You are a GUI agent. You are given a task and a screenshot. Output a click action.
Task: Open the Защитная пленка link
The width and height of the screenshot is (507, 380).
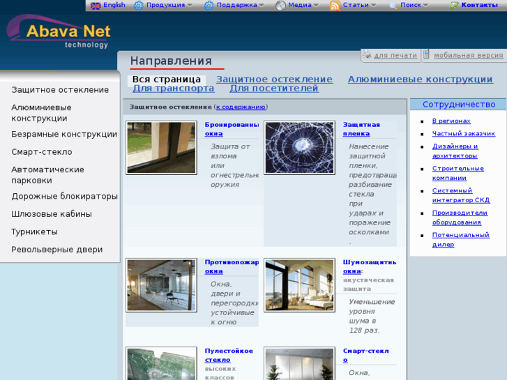tap(361, 129)
